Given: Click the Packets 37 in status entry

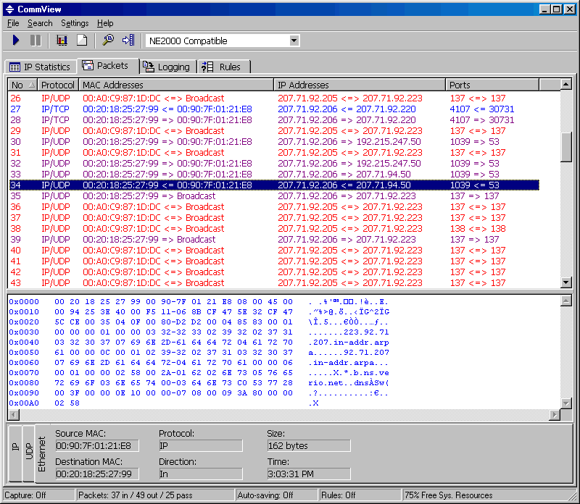Looking at the screenshot, I should (155, 495).
